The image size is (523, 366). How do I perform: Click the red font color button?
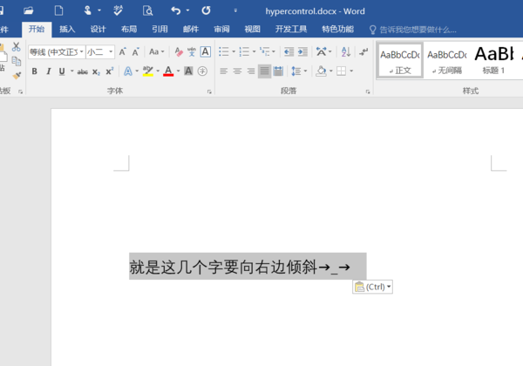coord(167,71)
